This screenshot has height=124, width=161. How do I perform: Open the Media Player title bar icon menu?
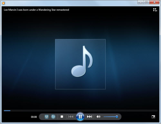[4, 3]
